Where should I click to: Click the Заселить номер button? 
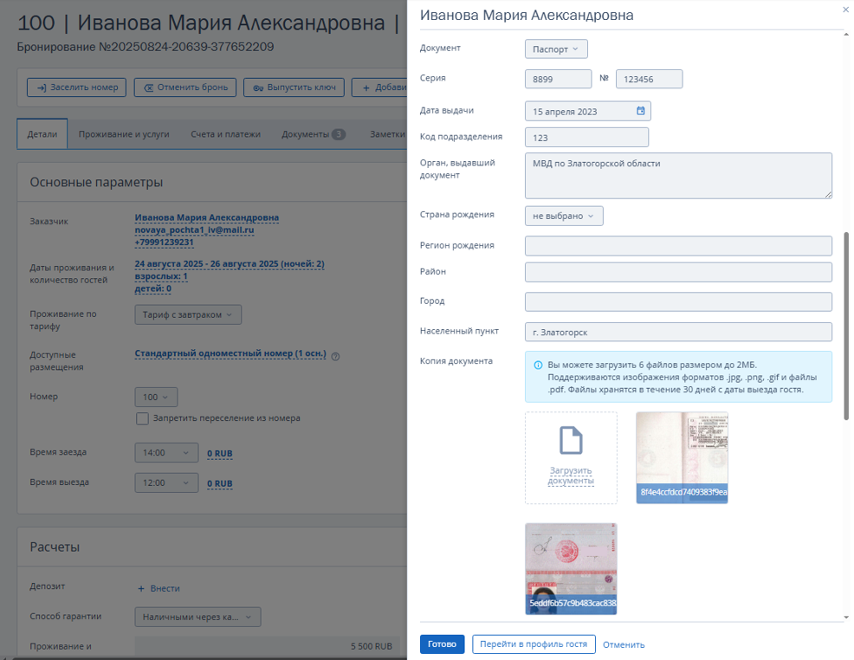pyautogui.click(x=77, y=87)
